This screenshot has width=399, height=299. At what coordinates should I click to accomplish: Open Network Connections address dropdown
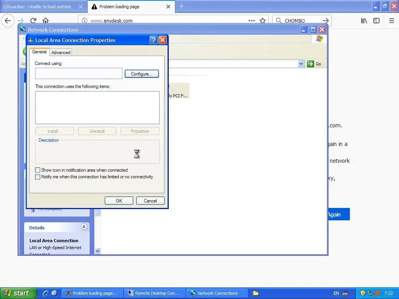[301, 64]
